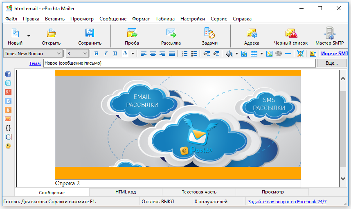Center align text
Viewport: 351px width, 209px height.
point(153,54)
